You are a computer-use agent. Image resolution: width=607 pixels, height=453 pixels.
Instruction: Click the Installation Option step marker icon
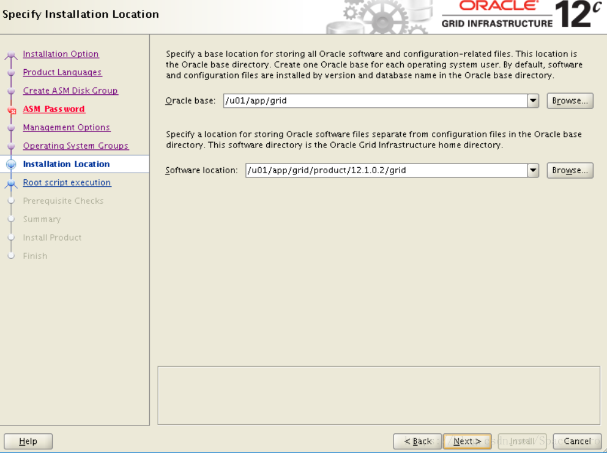(11, 55)
